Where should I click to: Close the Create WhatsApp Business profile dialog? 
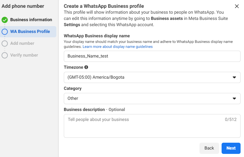[237, 6]
